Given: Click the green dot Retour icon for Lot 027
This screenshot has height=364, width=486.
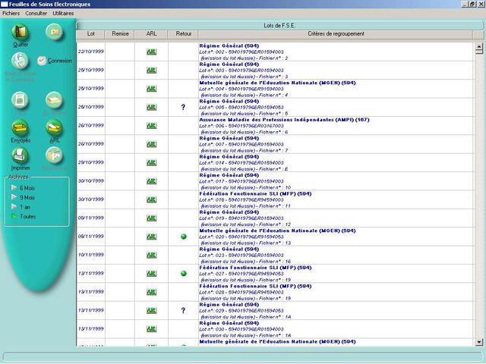Looking at the screenshot, I should 184,274.
